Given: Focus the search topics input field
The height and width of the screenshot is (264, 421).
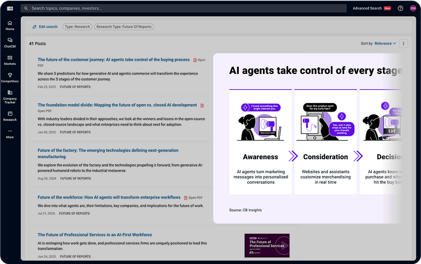Looking at the screenshot, I should pyautogui.click(x=168, y=8).
